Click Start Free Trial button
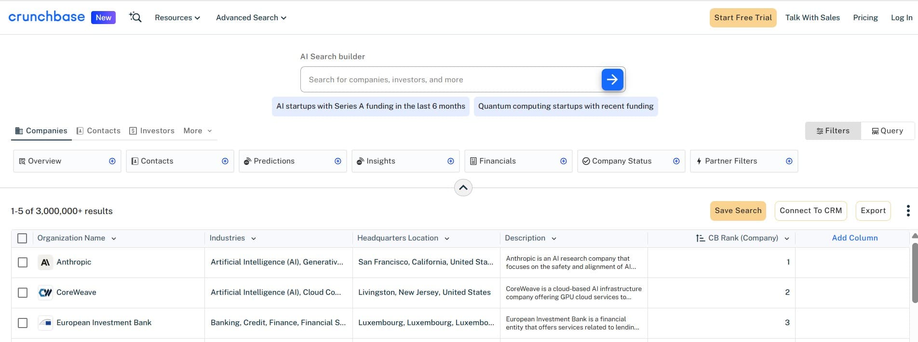The height and width of the screenshot is (342, 918). coord(743,18)
